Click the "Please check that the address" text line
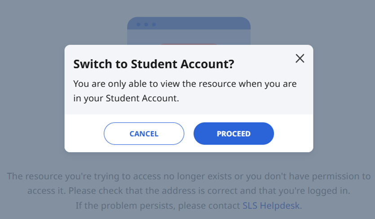375x219 pixels. 189,191
